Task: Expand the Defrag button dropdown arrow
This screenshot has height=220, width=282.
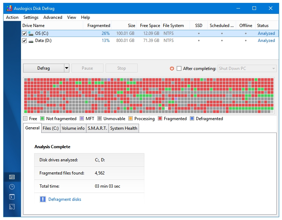Action: (x=67, y=68)
